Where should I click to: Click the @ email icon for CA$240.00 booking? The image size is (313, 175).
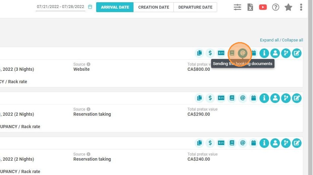coord(243,143)
